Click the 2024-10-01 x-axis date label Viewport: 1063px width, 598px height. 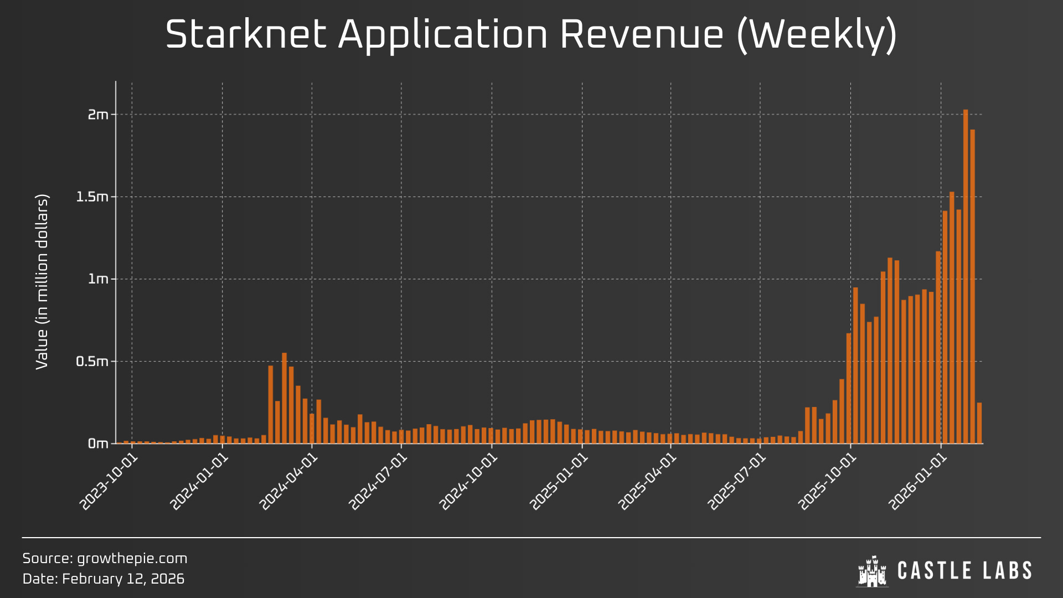click(469, 482)
